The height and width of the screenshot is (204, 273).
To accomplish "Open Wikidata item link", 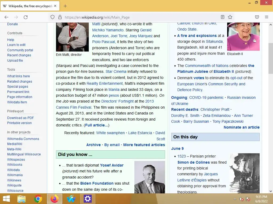I will pyautogui.click(x=17, y=102).
